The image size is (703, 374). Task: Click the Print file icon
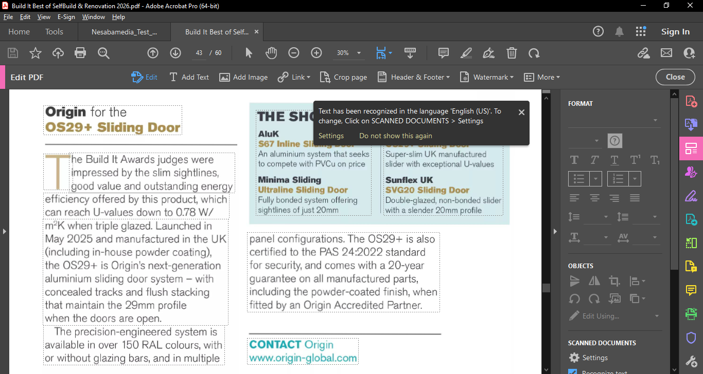coord(80,53)
